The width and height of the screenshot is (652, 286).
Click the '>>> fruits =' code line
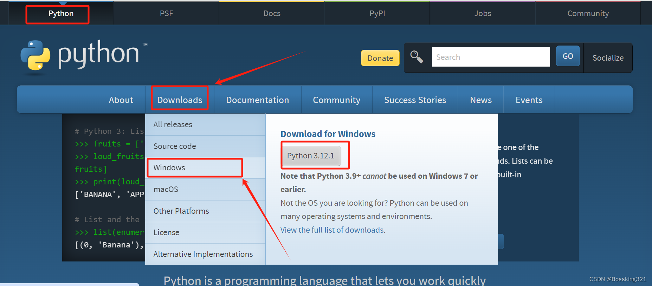click(110, 144)
